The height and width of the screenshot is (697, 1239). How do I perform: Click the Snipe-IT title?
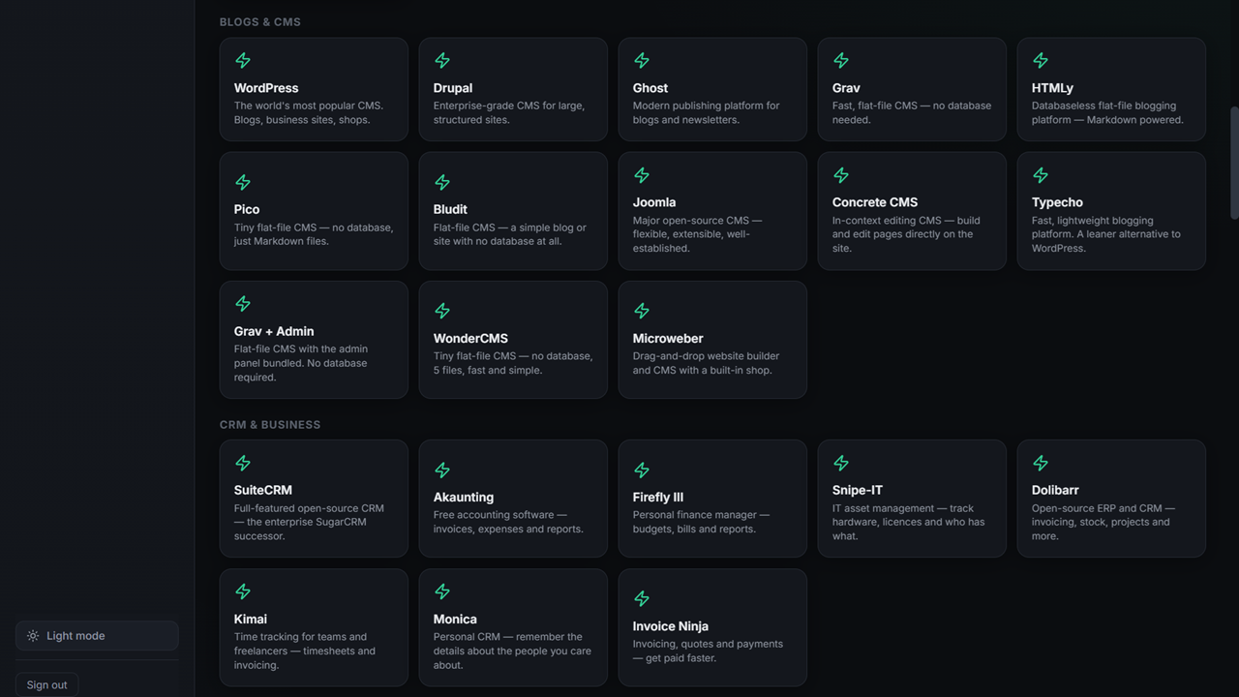858,490
